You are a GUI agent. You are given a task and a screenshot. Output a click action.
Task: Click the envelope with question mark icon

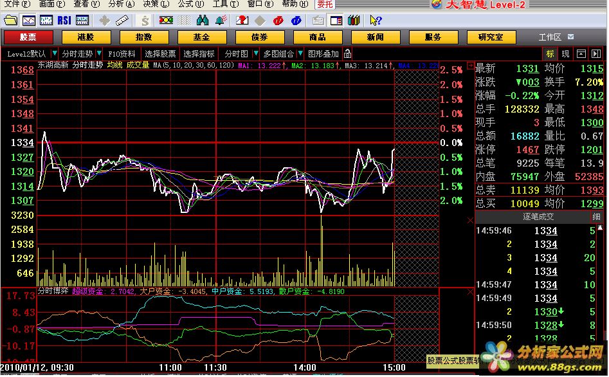point(242,20)
